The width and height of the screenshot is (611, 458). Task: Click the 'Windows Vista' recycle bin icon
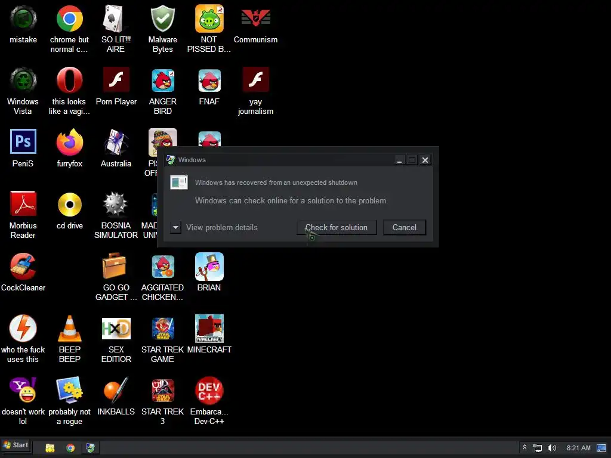click(x=23, y=81)
